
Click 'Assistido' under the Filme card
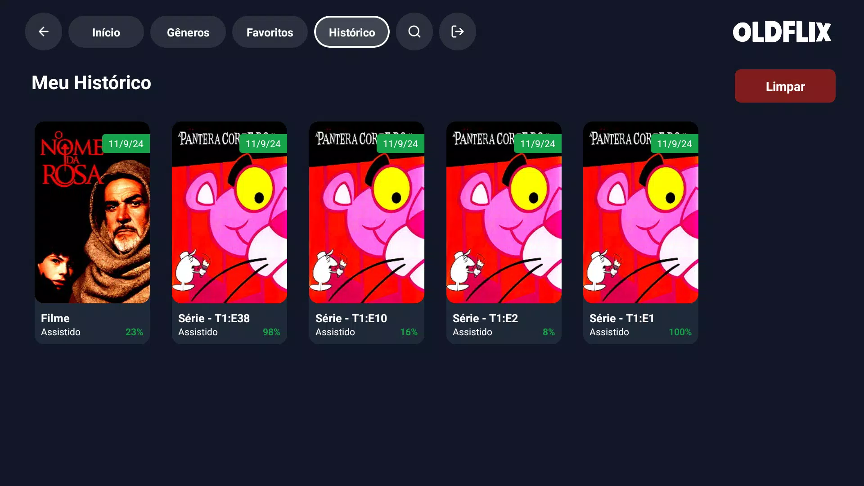(61, 332)
